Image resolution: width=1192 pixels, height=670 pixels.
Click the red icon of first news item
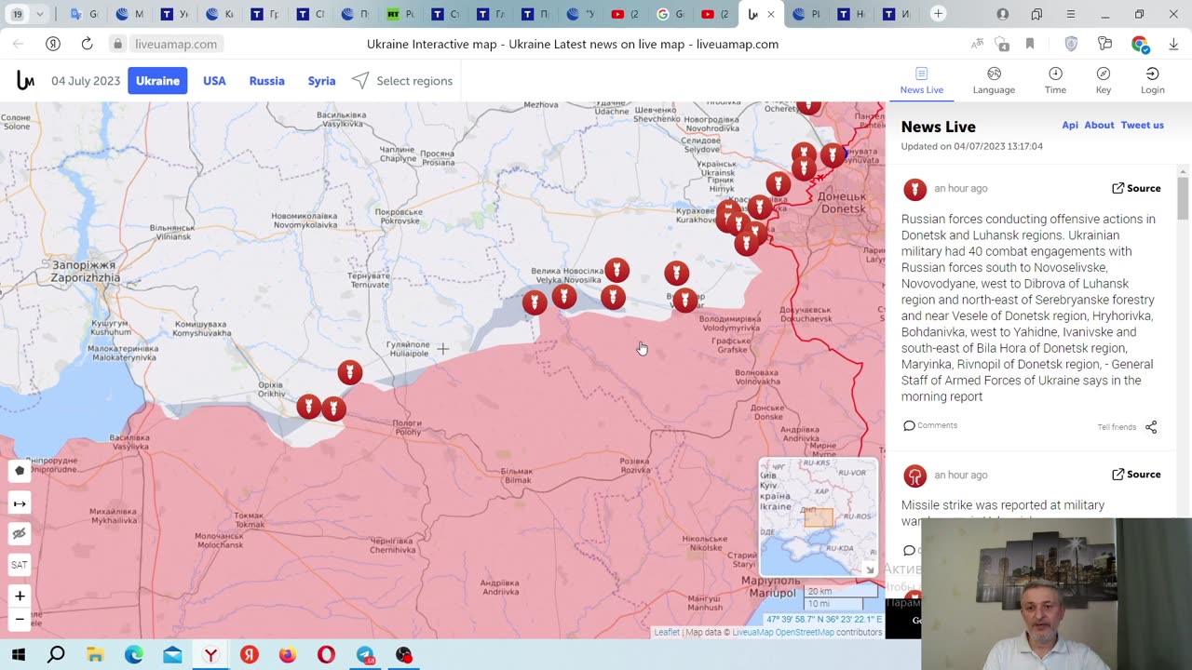coord(915,190)
